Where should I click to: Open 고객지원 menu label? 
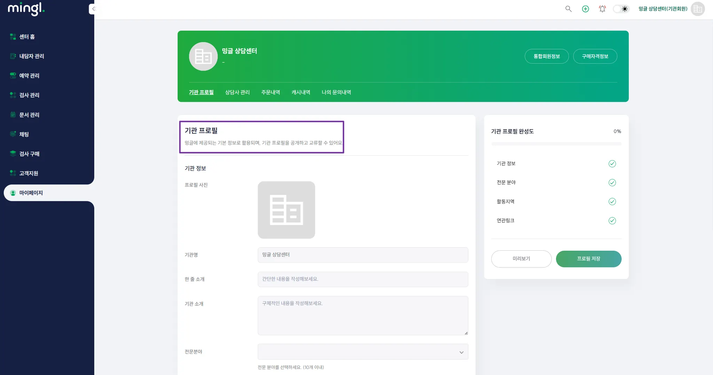[x=29, y=173]
